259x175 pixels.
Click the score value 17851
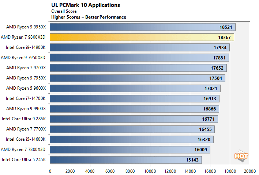219,58
